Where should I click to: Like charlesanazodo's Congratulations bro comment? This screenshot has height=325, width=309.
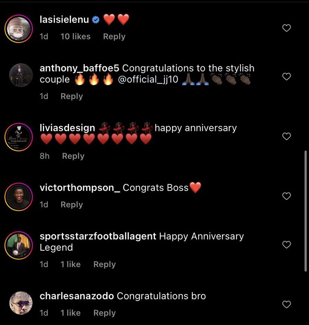pyautogui.click(x=287, y=305)
